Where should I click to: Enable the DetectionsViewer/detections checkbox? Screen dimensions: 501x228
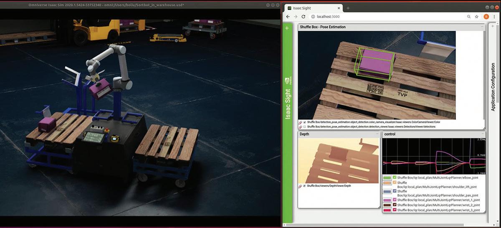(x=304, y=126)
